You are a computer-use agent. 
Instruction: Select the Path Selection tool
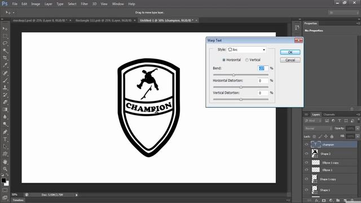tap(5, 147)
